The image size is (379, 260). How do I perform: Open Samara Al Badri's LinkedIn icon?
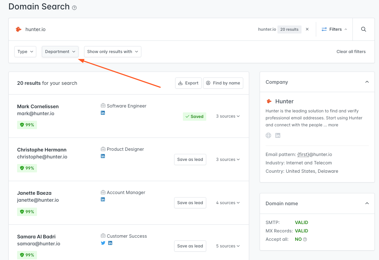(x=110, y=243)
